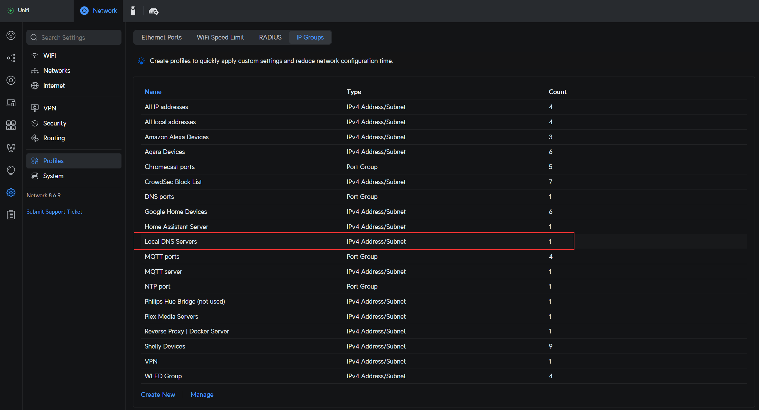Click Create New link
Image resolution: width=759 pixels, height=410 pixels.
point(158,395)
